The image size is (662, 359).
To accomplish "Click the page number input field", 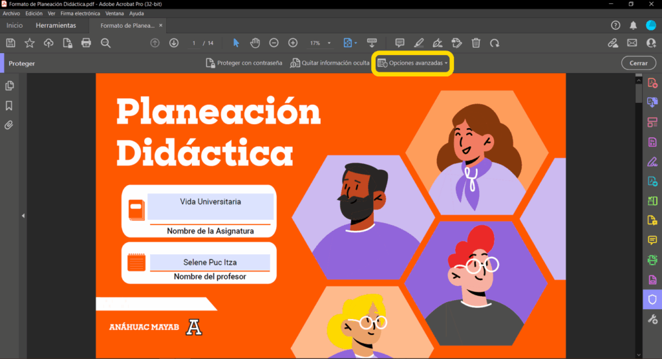I will [x=194, y=43].
